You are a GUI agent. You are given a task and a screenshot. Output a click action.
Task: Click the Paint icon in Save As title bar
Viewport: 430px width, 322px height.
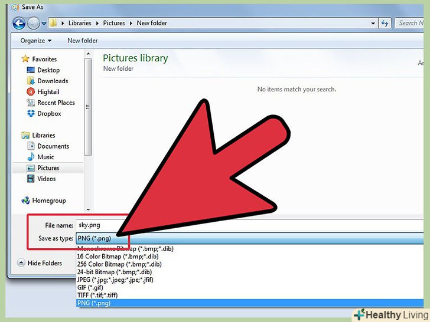[15, 7]
